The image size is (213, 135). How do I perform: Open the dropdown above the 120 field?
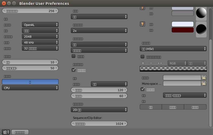coord(109,84)
